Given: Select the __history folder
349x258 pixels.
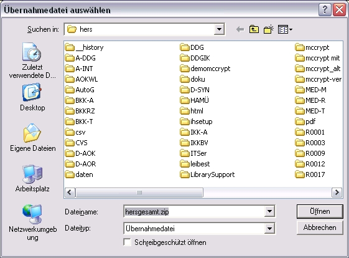Looking at the screenshot, I should 85,47.
